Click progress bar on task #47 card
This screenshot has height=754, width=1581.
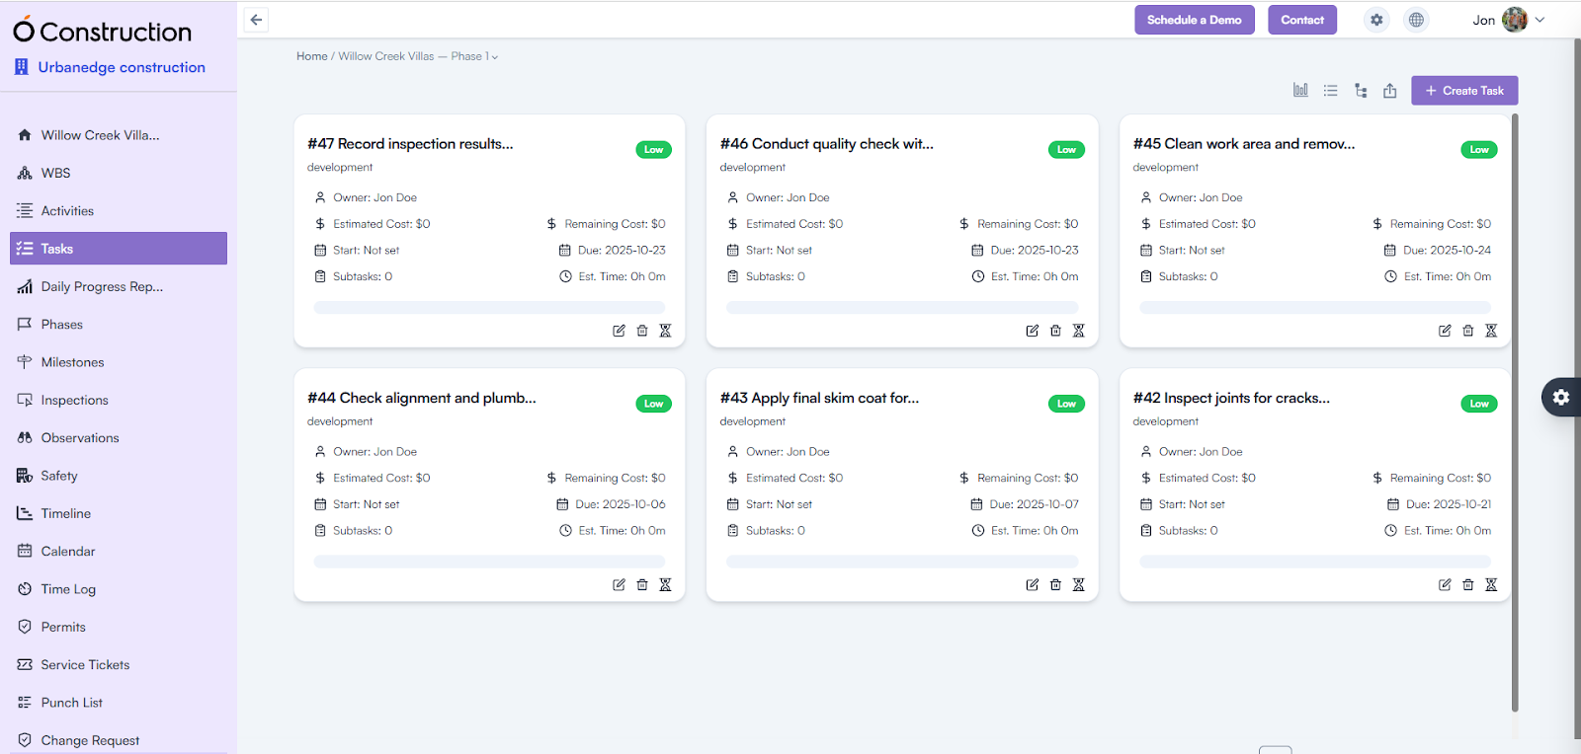[489, 308]
